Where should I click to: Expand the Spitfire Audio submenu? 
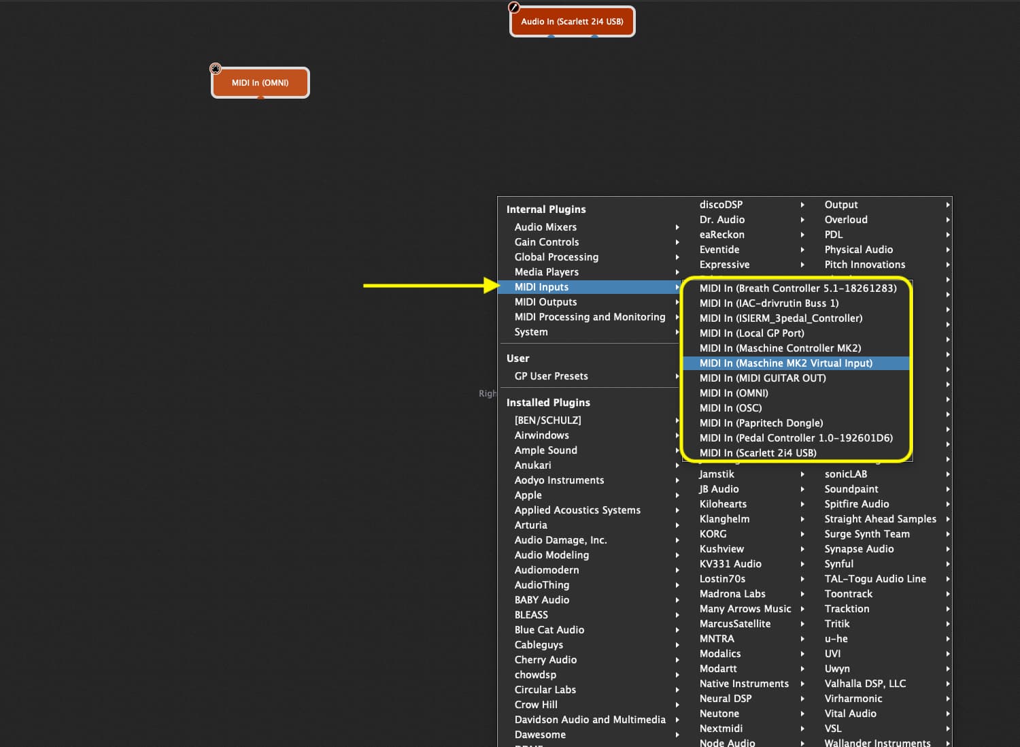886,504
